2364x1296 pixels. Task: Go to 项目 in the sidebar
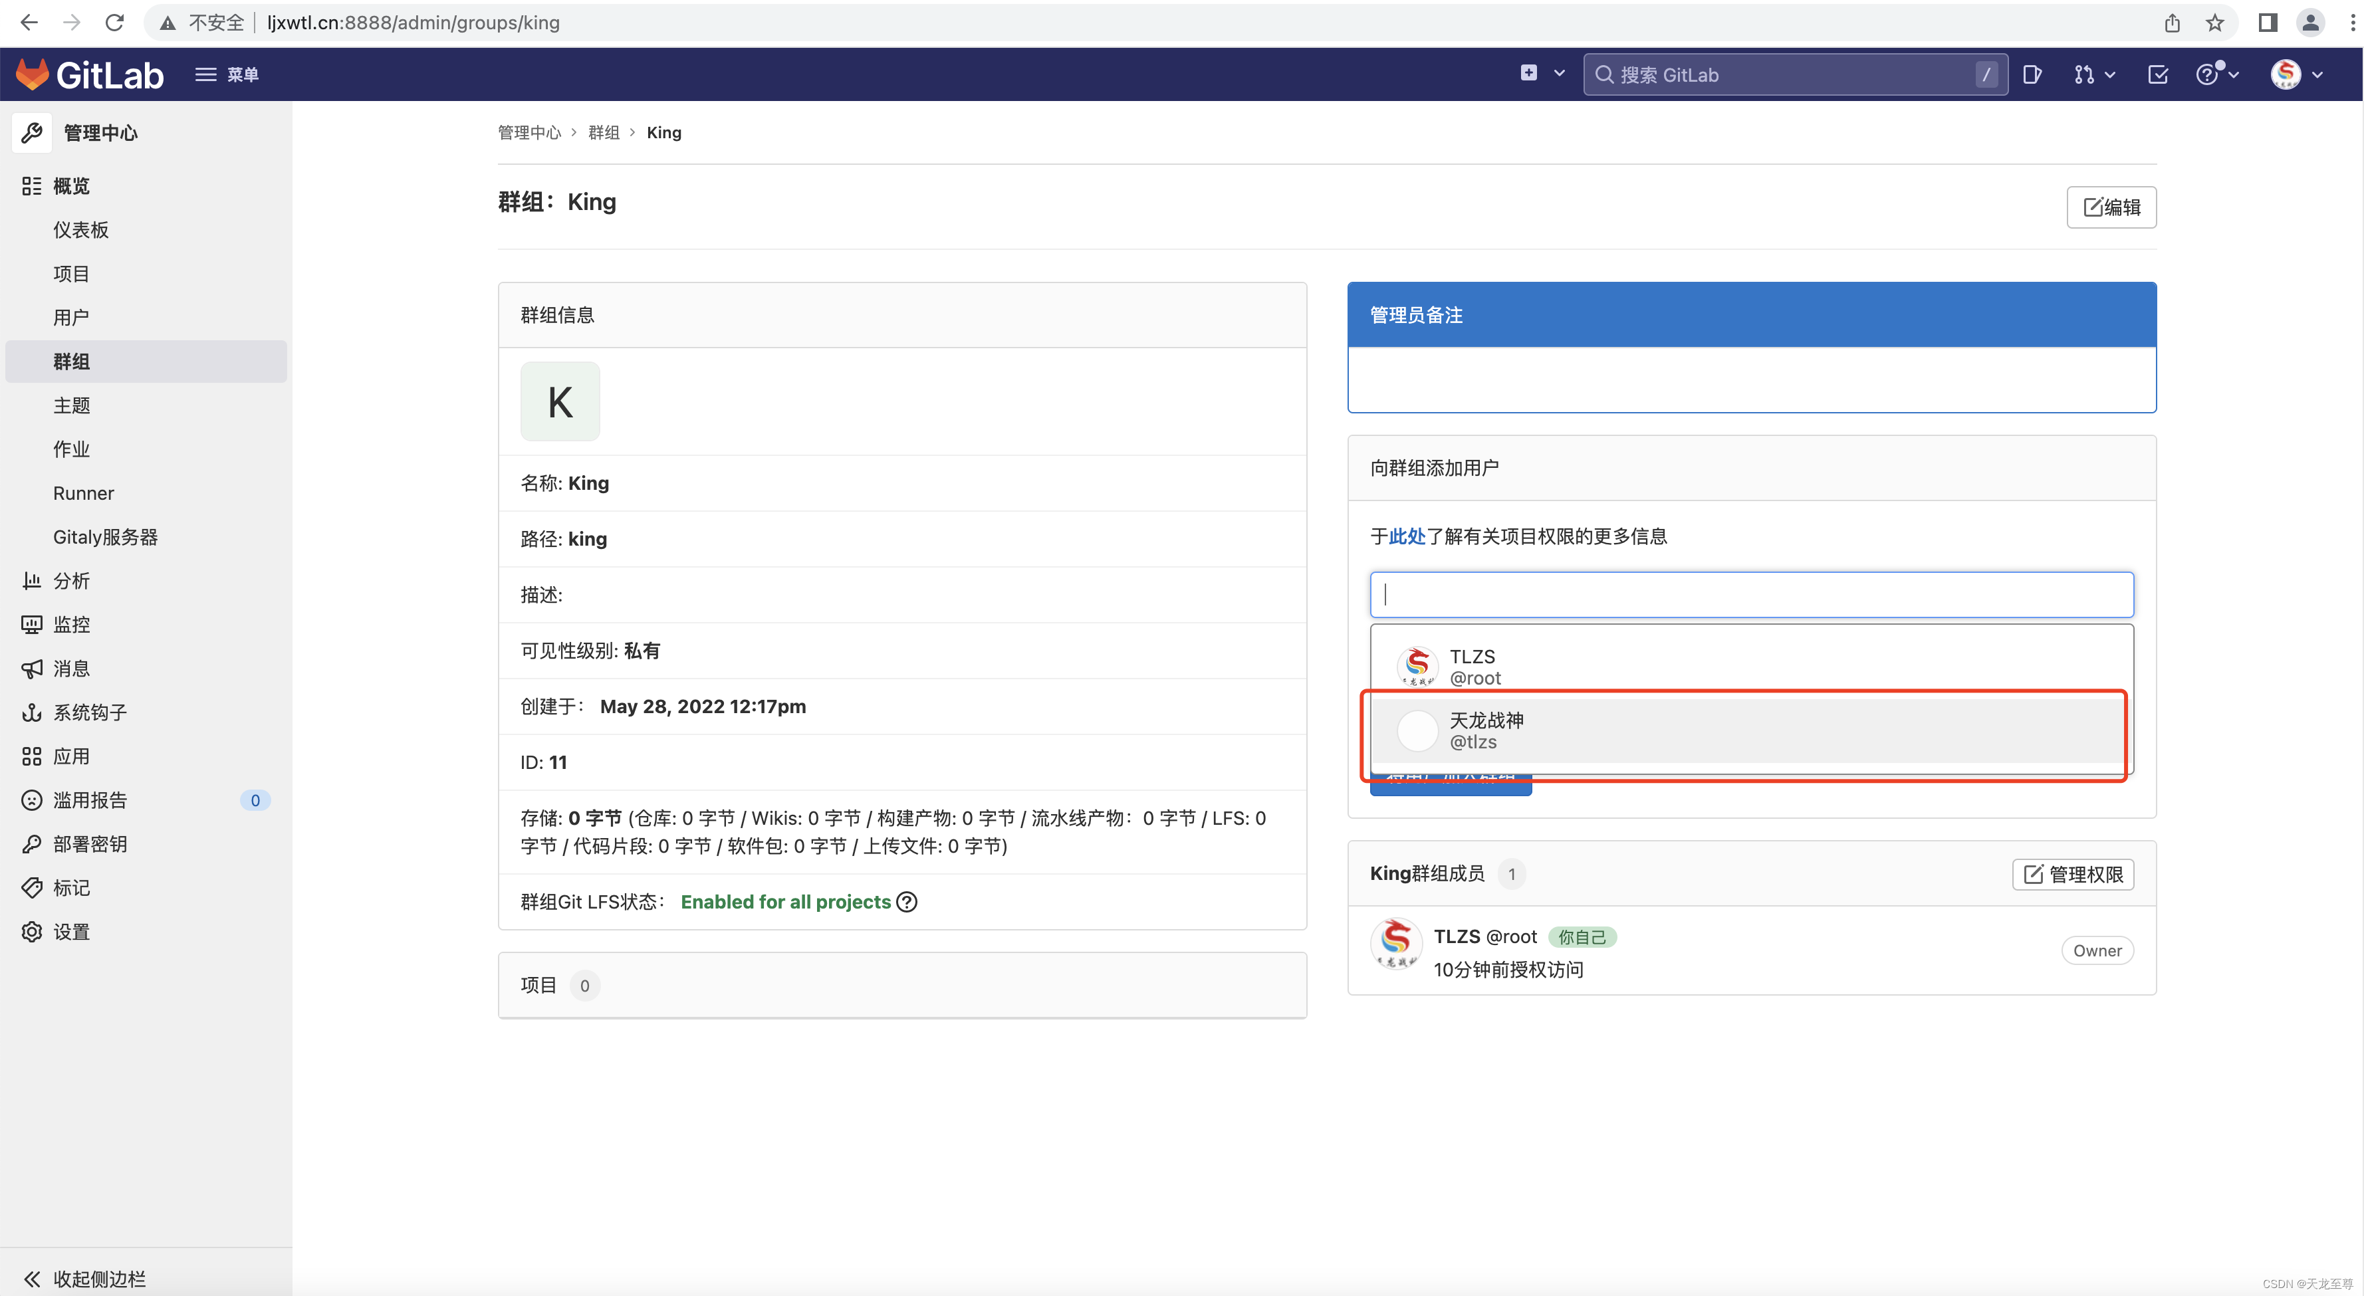(x=72, y=273)
